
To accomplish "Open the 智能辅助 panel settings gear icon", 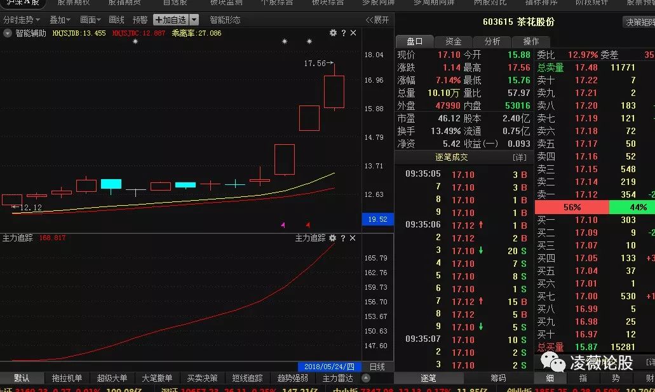I will (x=333, y=34).
